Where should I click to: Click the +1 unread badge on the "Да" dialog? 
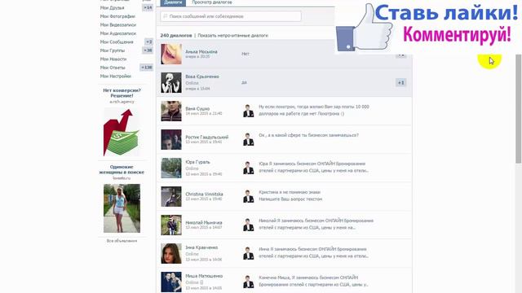coord(400,83)
